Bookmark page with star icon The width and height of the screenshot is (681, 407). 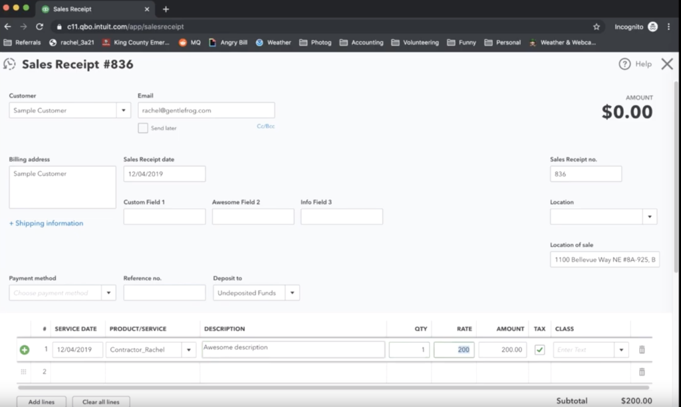pyautogui.click(x=597, y=27)
